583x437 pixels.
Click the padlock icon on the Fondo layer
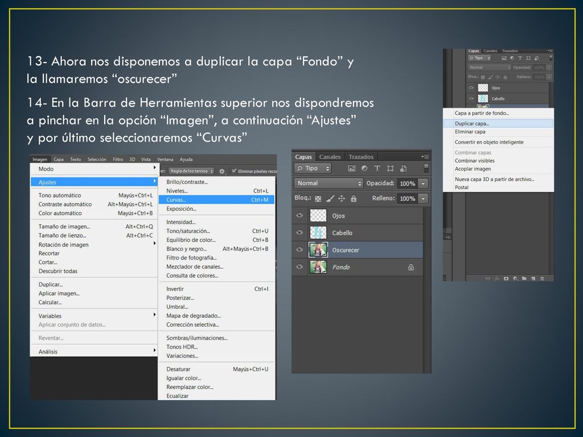411,267
